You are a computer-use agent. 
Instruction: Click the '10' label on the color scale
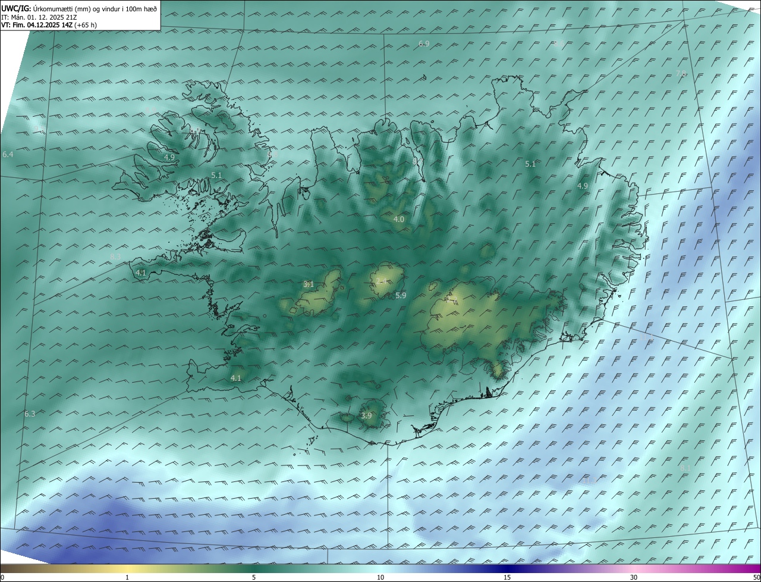click(x=380, y=577)
